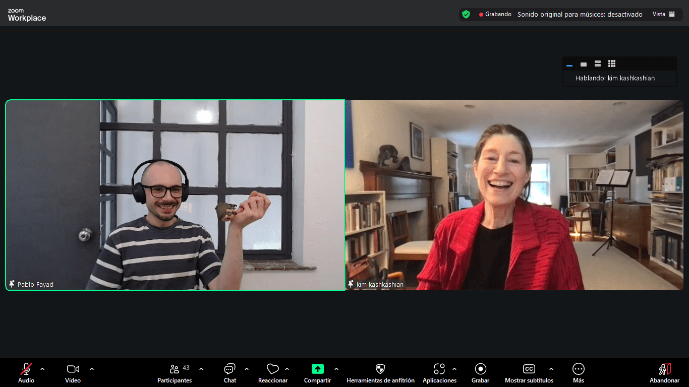Start screen sharing with Compartir
The image size is (689, 387).
tap(317, 369)
